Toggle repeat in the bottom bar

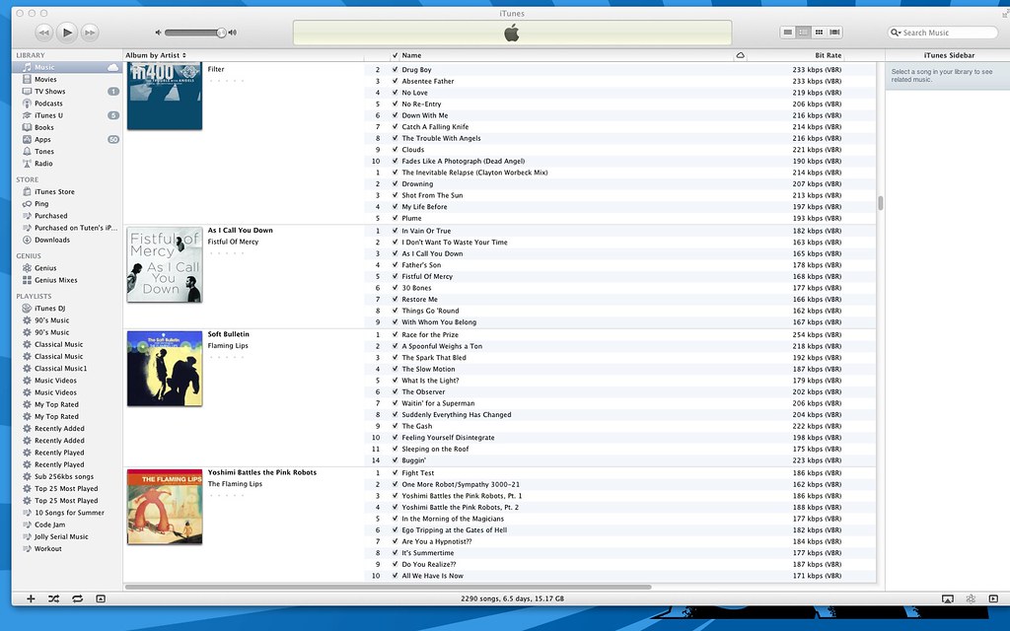pos(77,598)
